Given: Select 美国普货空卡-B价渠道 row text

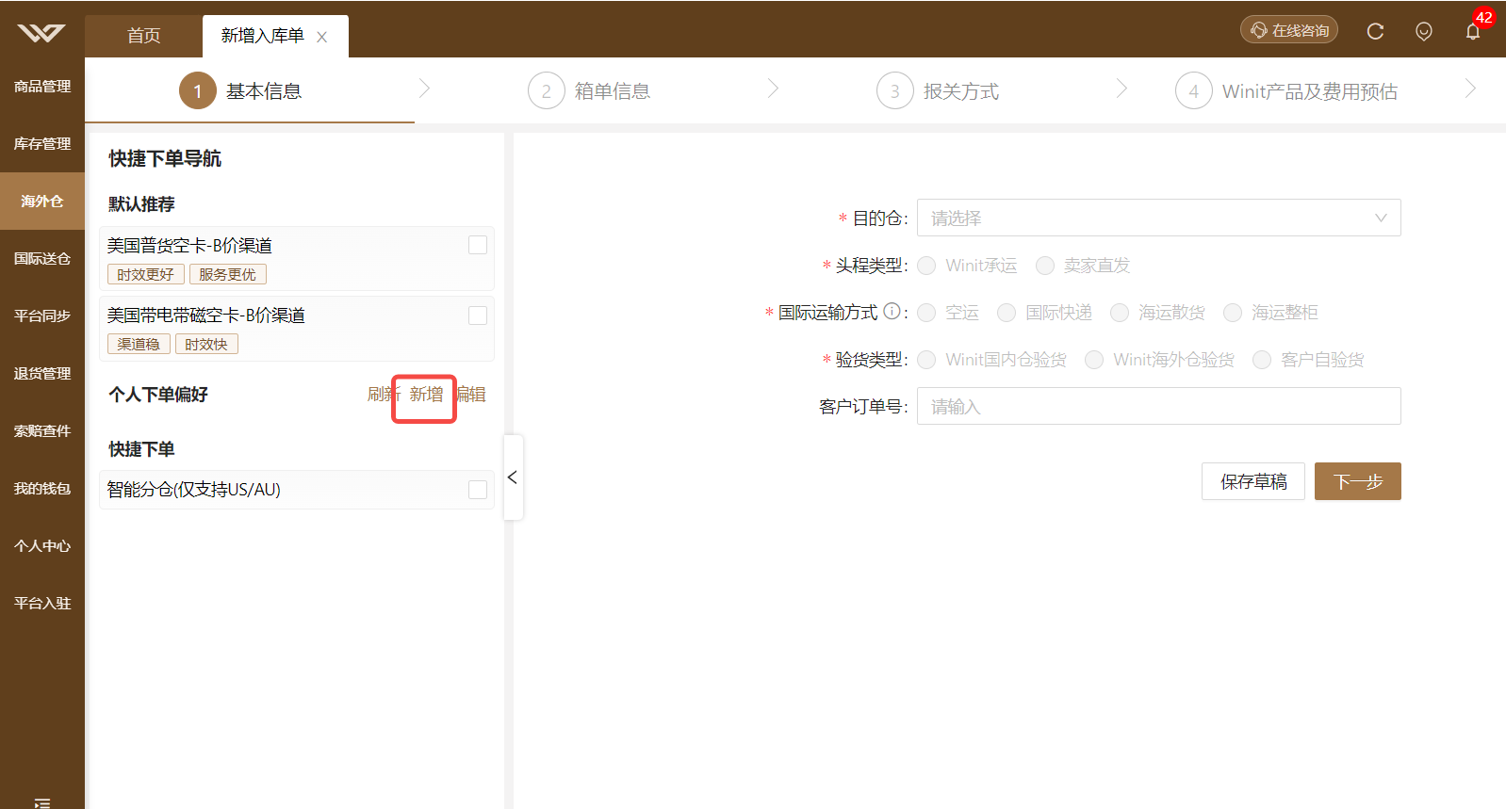Looking at the screenshot, I should click(189, 245).
